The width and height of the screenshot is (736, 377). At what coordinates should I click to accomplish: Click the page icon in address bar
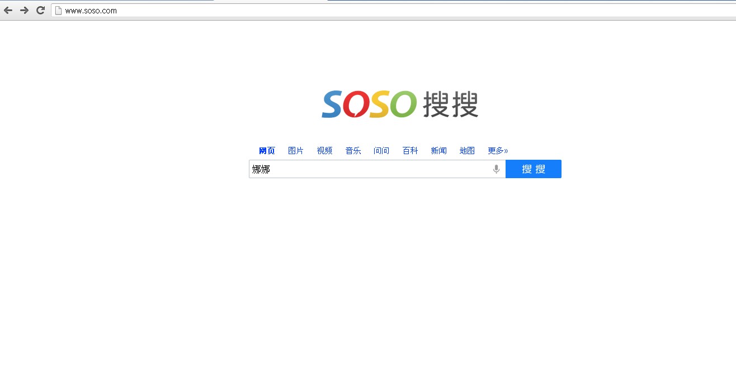coord(58,11)
